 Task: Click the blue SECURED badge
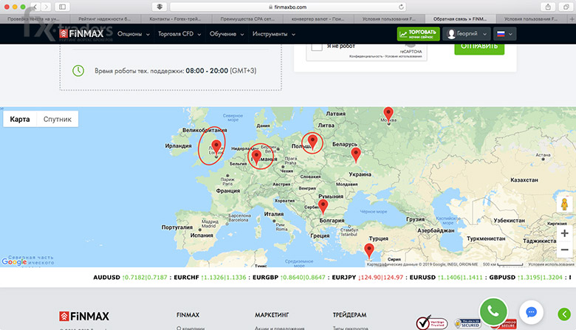[x=467, y=323]
